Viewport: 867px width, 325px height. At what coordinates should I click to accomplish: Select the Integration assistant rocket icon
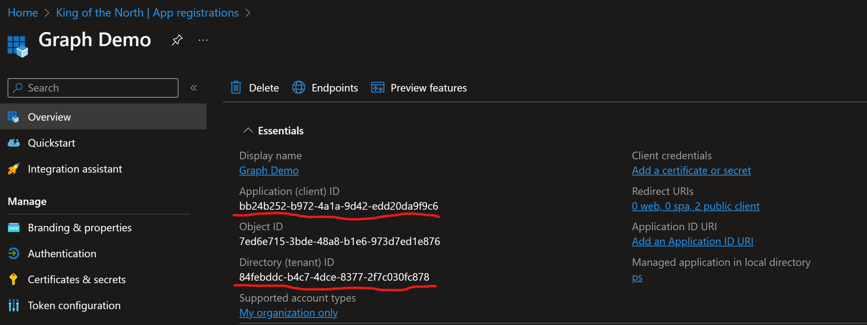13,169
